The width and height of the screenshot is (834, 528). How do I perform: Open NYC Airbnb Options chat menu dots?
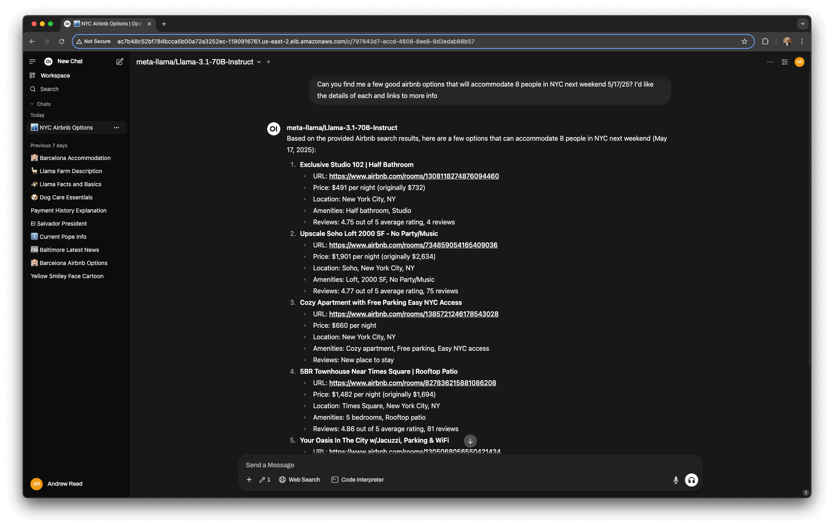[x=117, y=128]
